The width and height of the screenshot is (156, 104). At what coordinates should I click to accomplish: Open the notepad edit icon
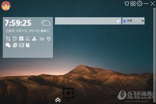pos(15,39)
